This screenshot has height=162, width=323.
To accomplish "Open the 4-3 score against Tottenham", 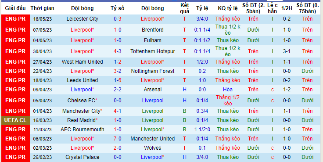I will coord(118,51).
